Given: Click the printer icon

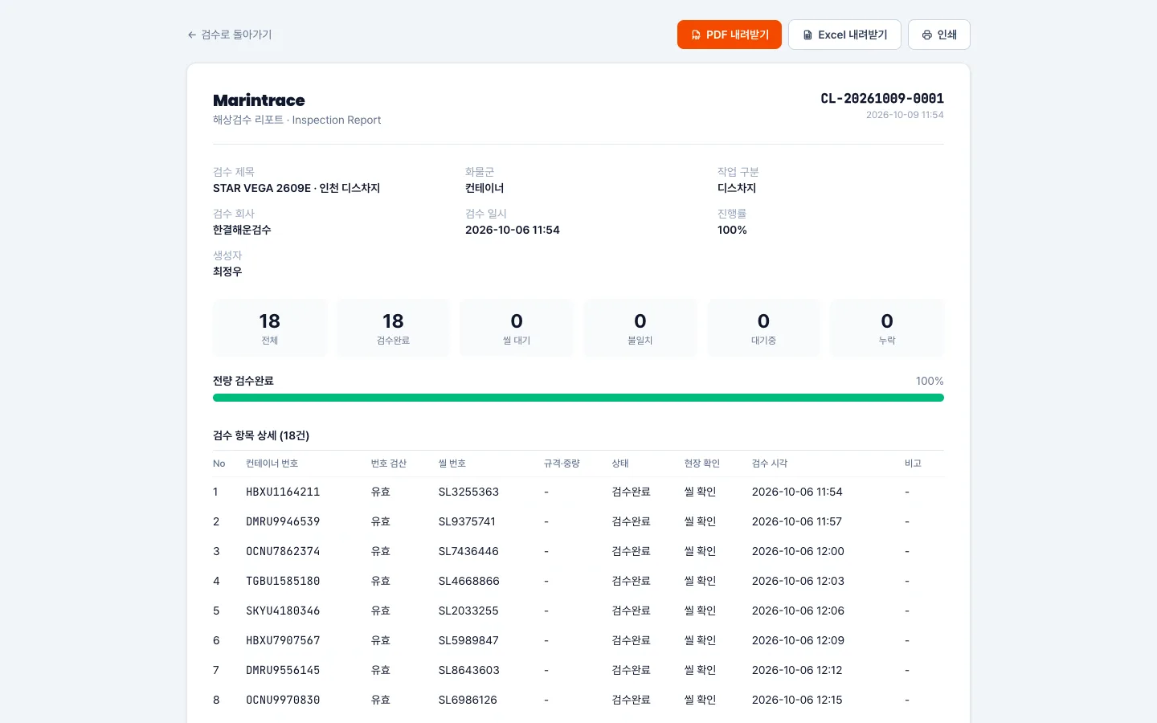Looking at the screenshot, I should point(927,35).
